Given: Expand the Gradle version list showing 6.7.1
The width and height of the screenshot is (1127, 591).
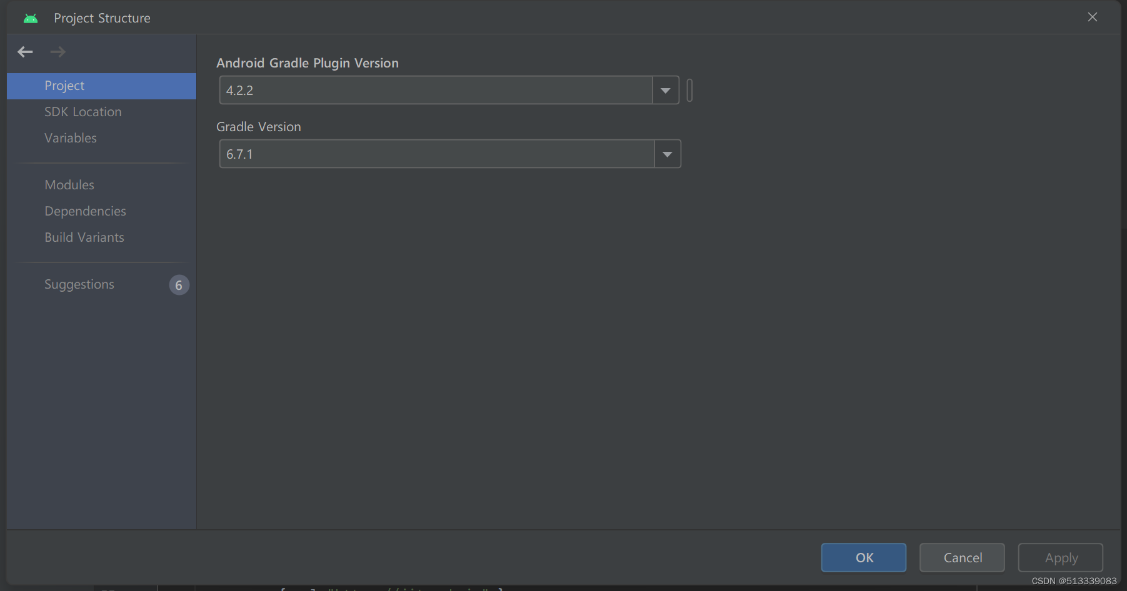Looking at the screenshot, I should (667, 154).
